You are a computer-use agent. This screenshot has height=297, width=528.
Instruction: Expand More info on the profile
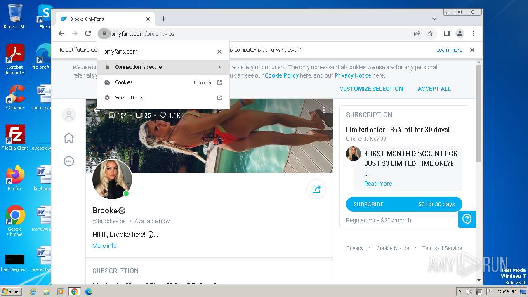click(x=104, y=246)
